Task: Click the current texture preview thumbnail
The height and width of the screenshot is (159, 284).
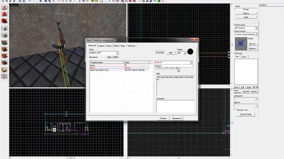Action: pyautogui.click(x=241, y=44)
